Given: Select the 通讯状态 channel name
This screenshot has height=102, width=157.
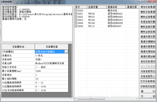Looking at the screenshot, I should point(112,10).
